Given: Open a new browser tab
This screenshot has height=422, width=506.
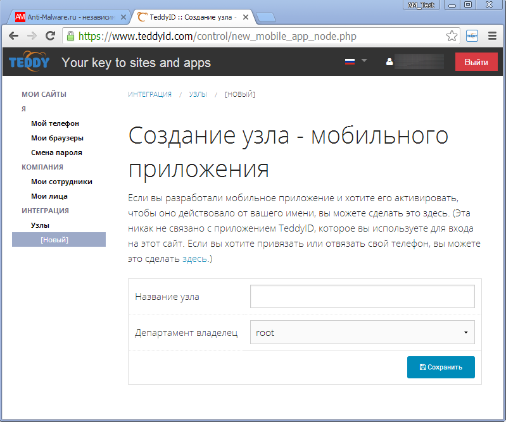Looking at the screenshot, I should coord(266,18).
